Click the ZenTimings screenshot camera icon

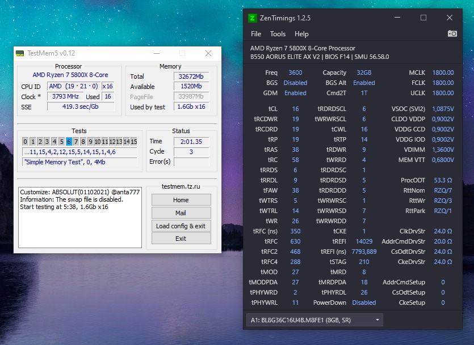click(452, 33)
